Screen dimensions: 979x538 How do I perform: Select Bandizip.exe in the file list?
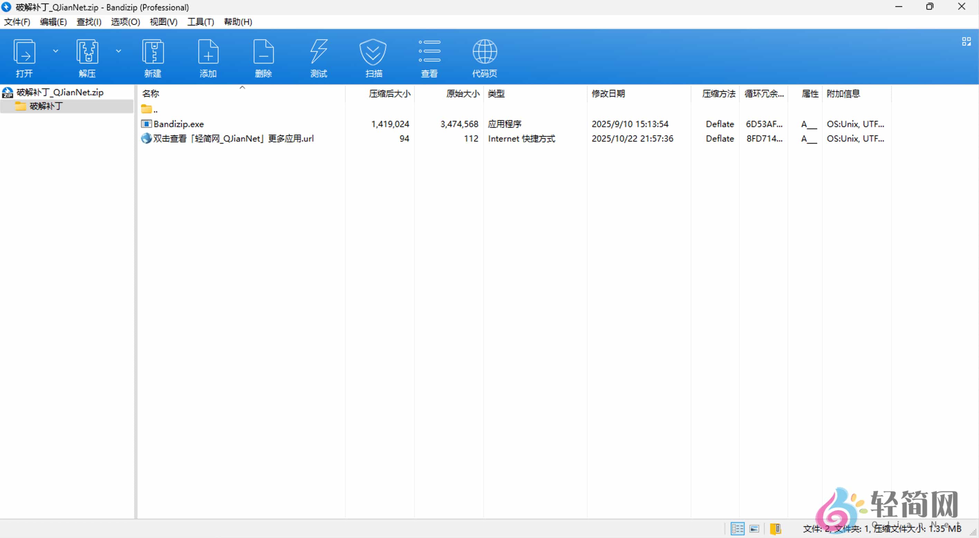(179, 124)
